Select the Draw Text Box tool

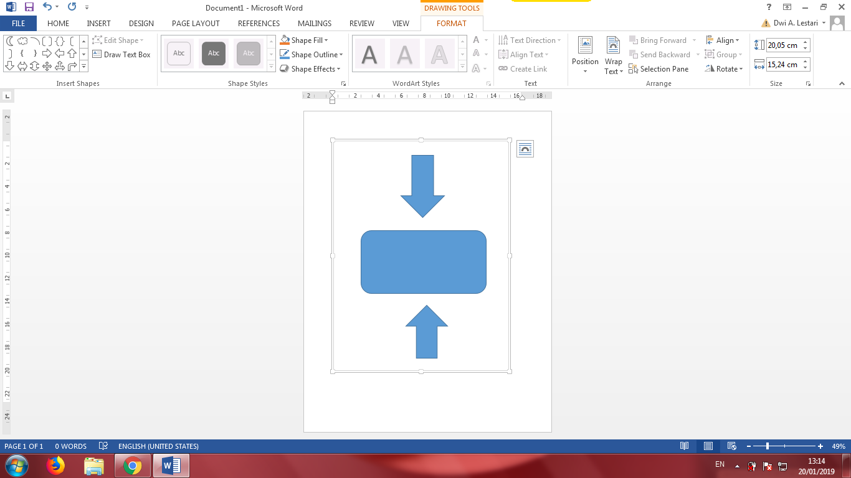pyautogui.click(x=122, y=54)
